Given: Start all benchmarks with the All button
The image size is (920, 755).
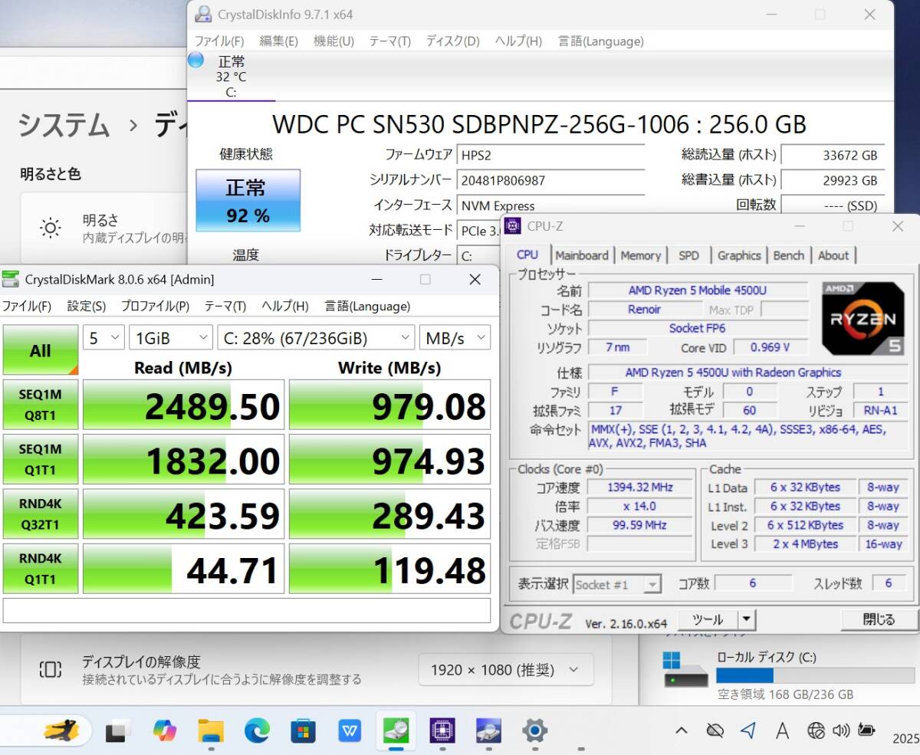Looking at the screenshot, I should pos(41,350).
